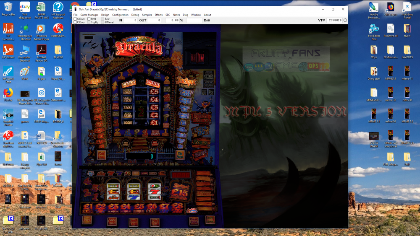
Task: Open the Samples menu
Action: point(147,15)
